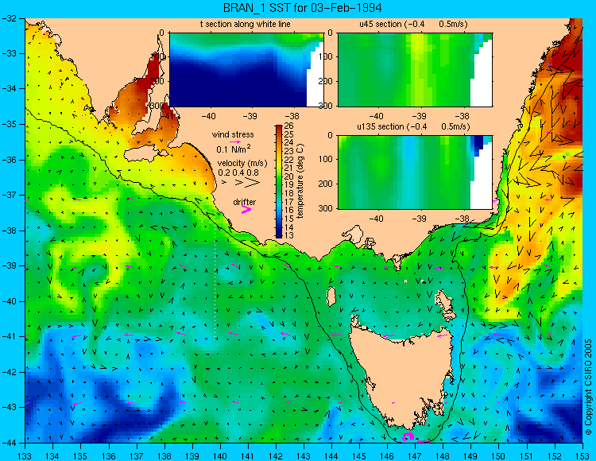Click the largest black velocity legend arrow
Image resolution: width=596 pixels, height=461 pixels.
[253, 183]
